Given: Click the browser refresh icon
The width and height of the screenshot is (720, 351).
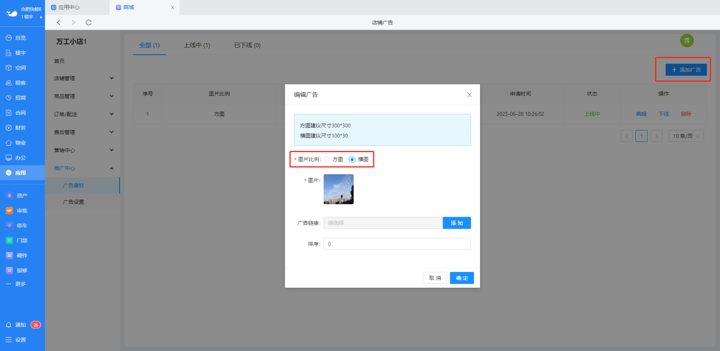Looking at the screenshot, I should click(x=88, y=23).
